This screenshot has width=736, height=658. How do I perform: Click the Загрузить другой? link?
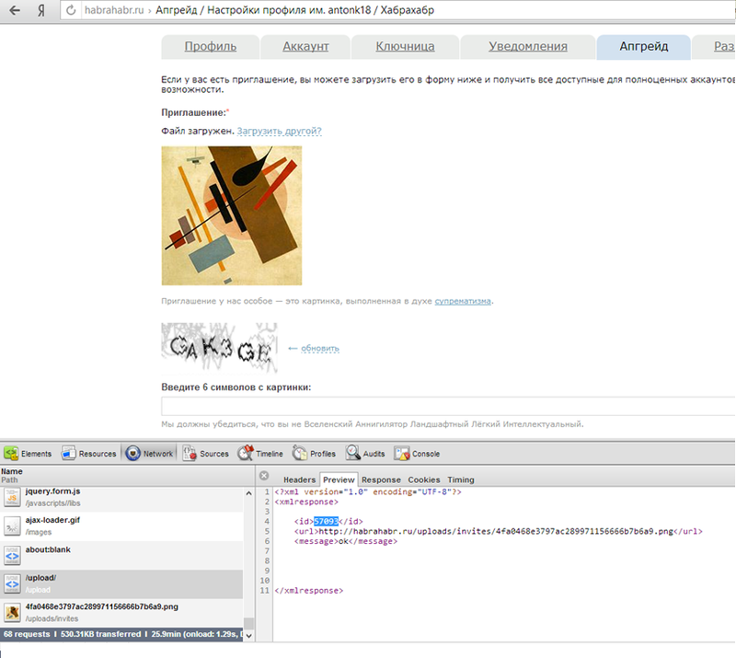point(280,131)
